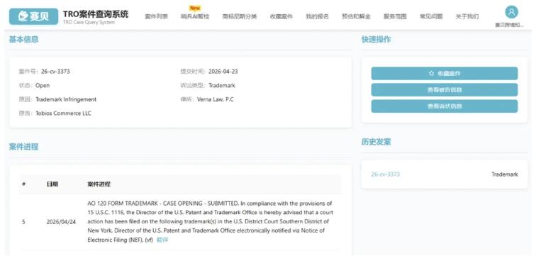The image size is (536, 261).
Task: Open the 收藏案件 navigation menu item
Action: (x=281, y=16)
